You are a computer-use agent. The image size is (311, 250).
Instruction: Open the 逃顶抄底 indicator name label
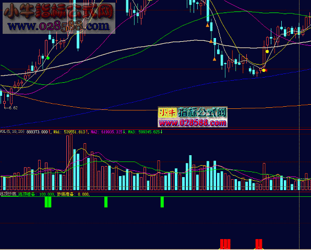pyautogui.click(x=8, y=194)
